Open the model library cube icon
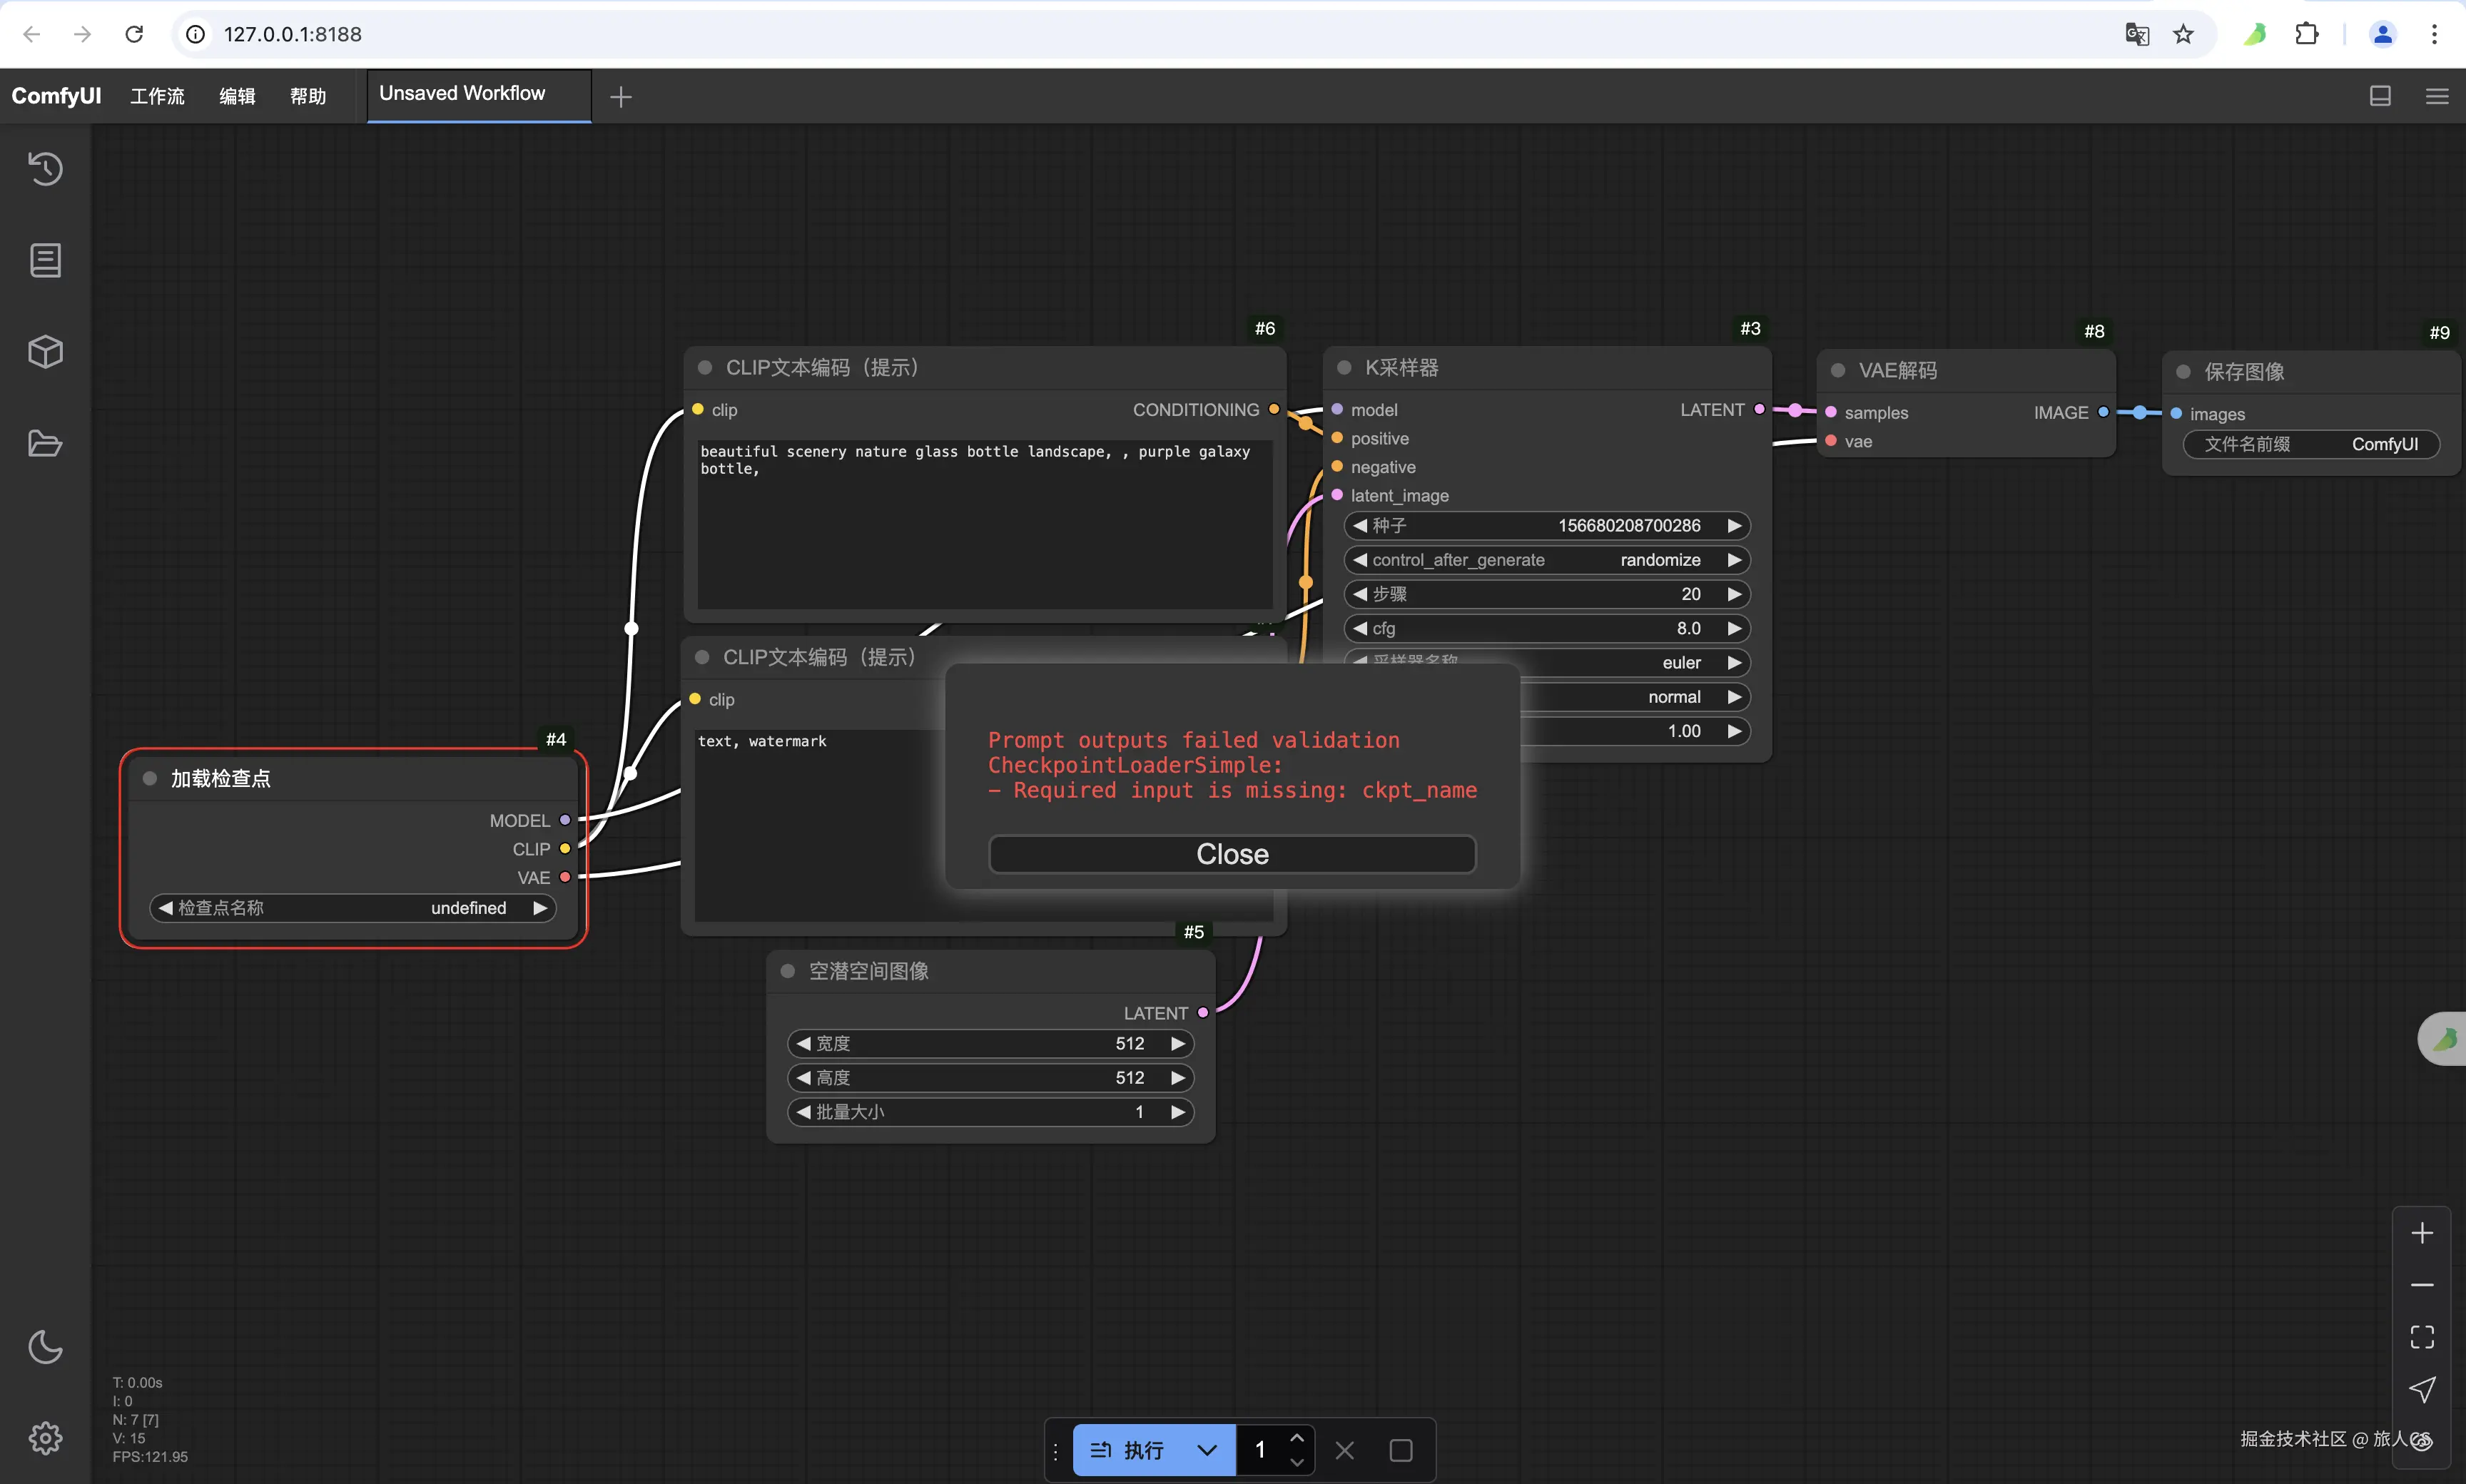 point(45,352)
